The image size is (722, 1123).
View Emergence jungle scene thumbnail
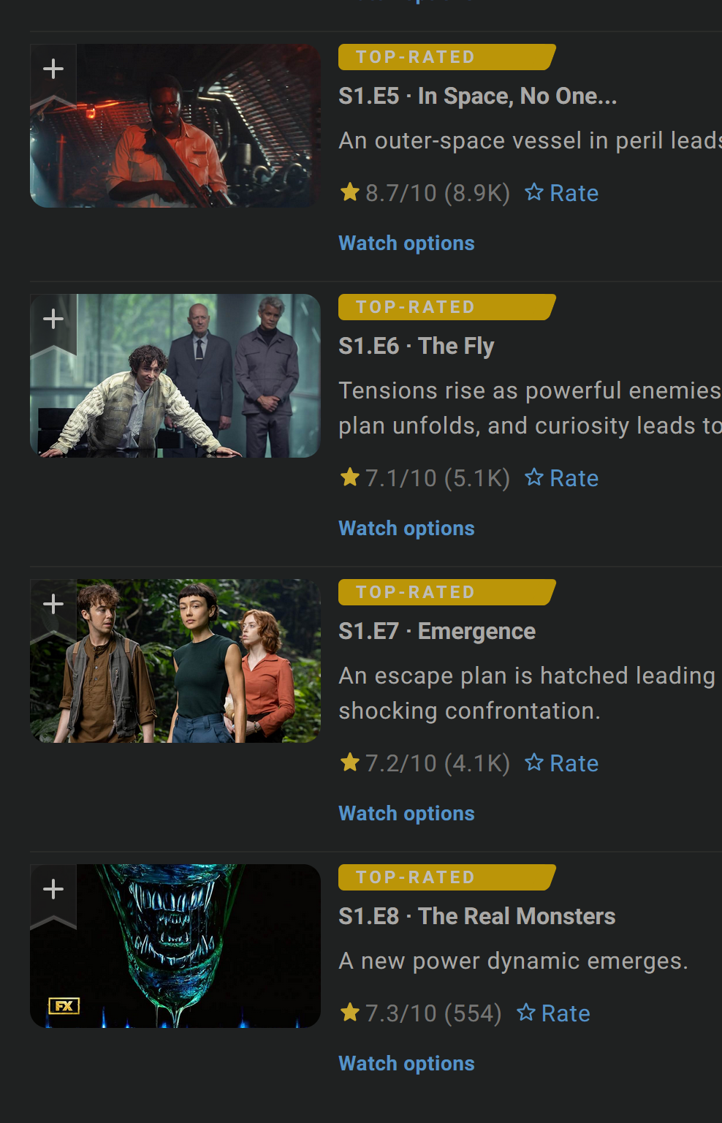175,661
